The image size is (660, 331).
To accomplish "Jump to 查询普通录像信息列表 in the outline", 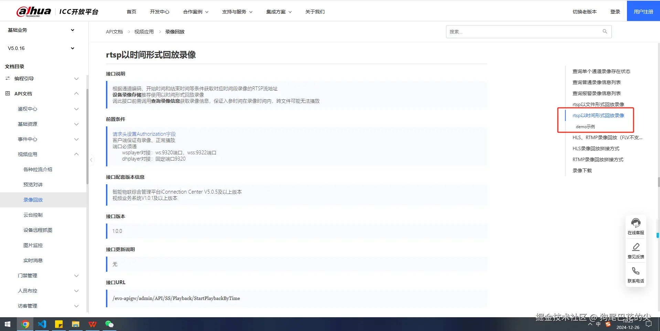I will 597,82.
